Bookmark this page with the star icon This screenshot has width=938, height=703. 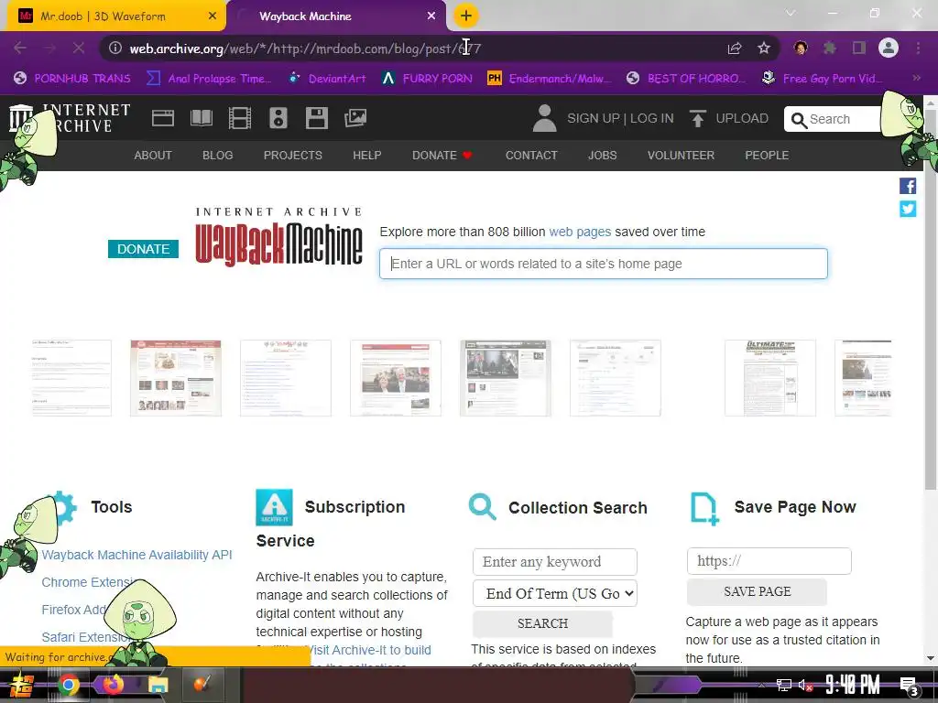[763, 48]
